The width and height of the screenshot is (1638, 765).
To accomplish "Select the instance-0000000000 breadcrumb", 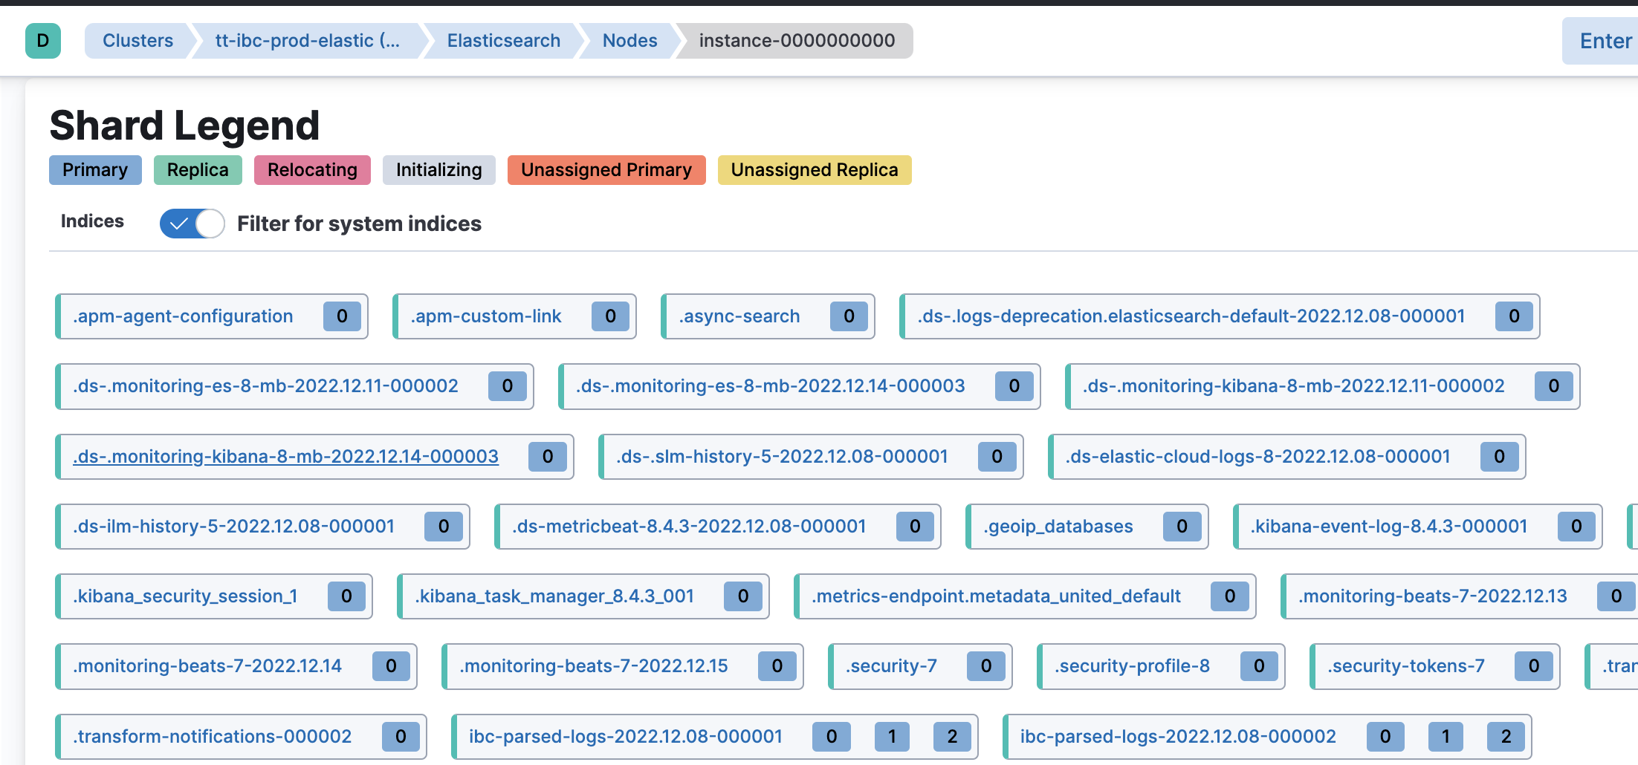I will [x=797, y=41].
